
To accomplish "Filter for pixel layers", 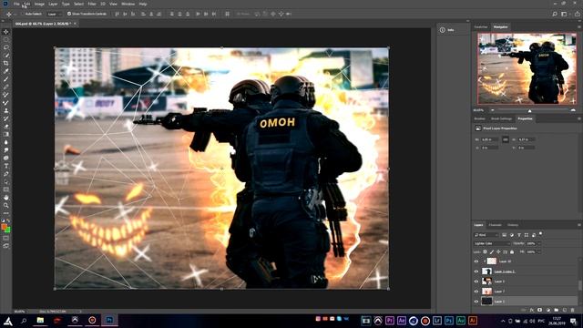I will 504,235.
